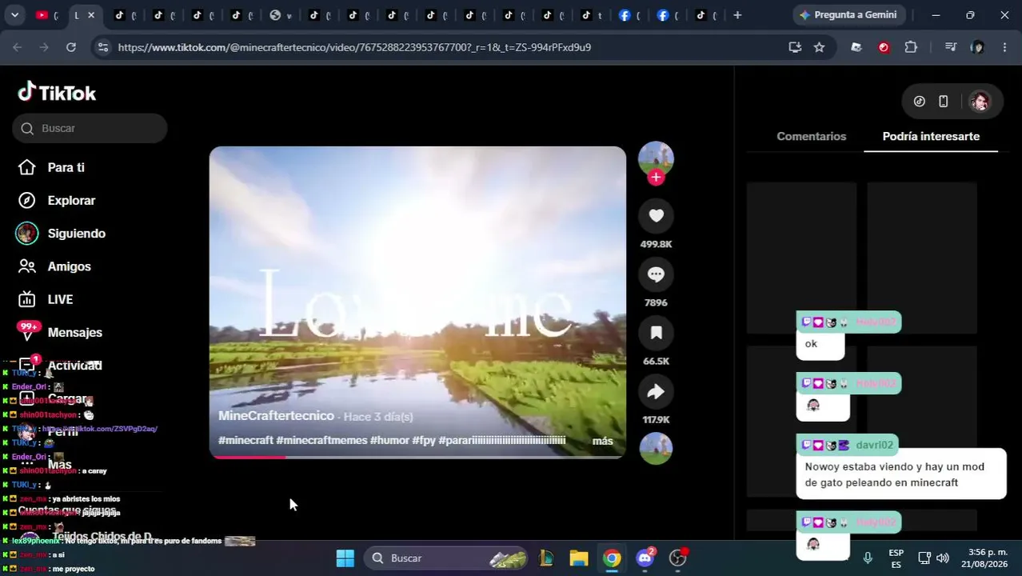Switch ESP ES keyboard language
The image size is (1022, 576).
click(x=896, y=558)
